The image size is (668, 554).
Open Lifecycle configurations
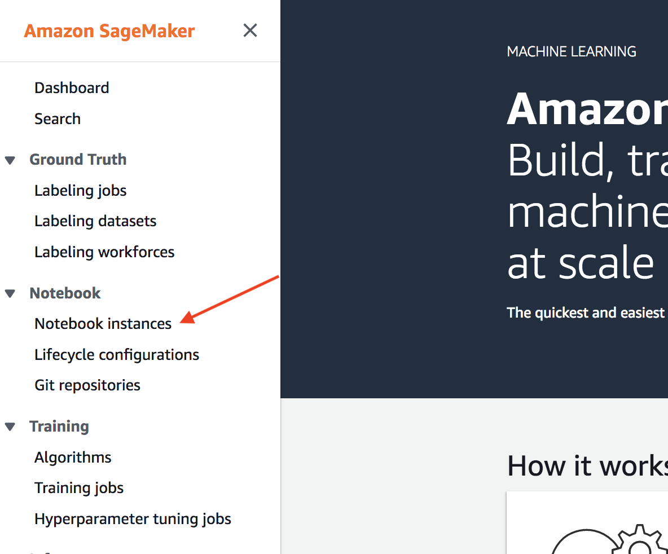(x=117, y=354)
